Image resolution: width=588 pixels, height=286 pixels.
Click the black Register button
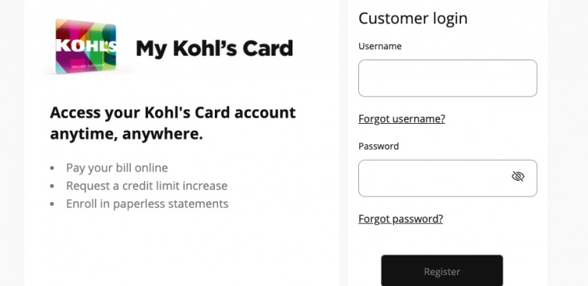442,271
